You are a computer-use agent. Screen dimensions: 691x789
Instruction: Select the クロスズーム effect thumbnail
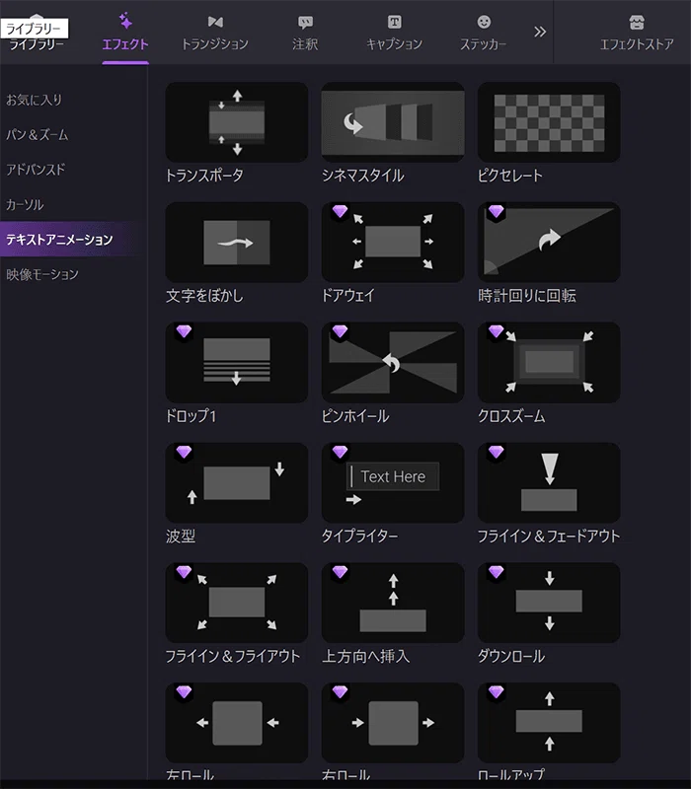tap(549, 362)
